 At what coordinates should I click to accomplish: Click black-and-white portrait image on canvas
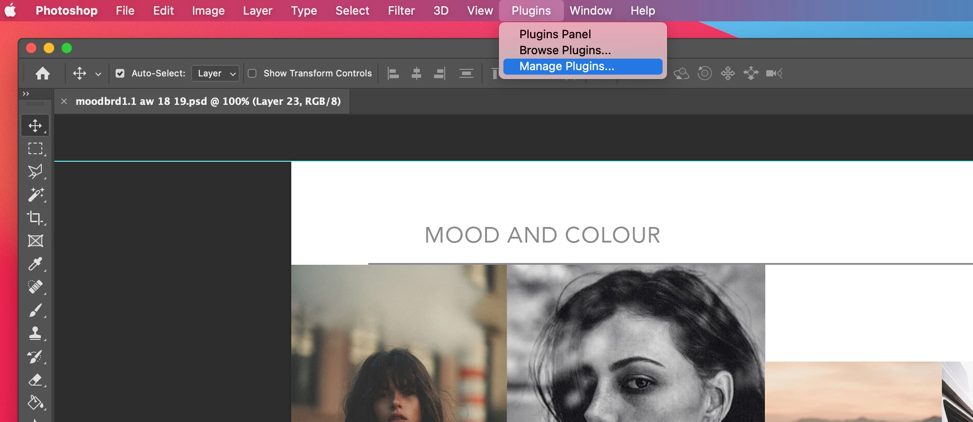636,343
